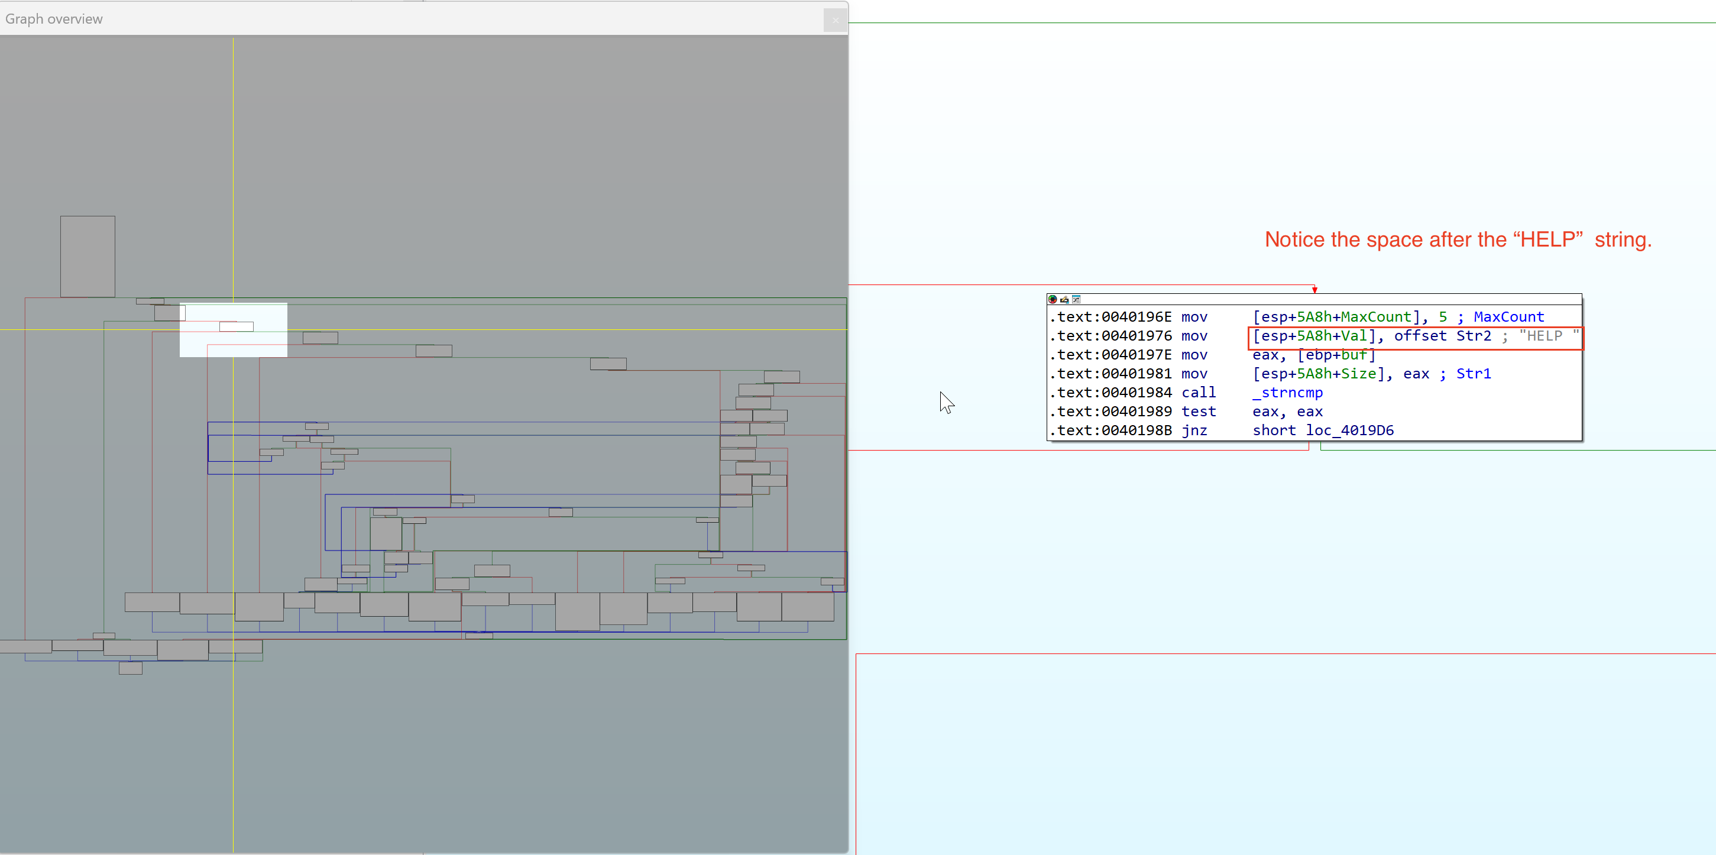Click the address .text:00401984
1716x855 pixels.
tap(1110, 393)
